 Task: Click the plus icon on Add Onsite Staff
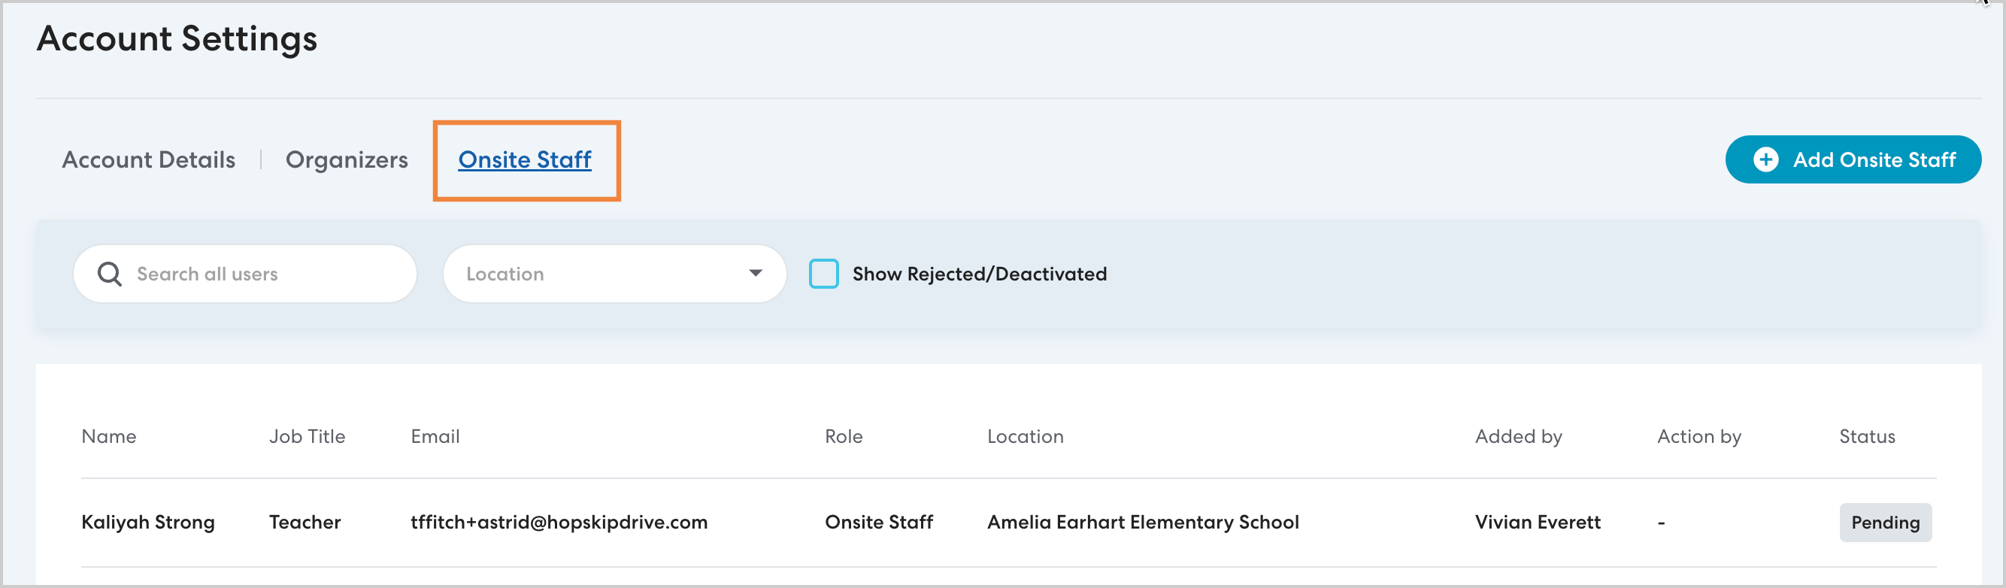pos(1765,159)
